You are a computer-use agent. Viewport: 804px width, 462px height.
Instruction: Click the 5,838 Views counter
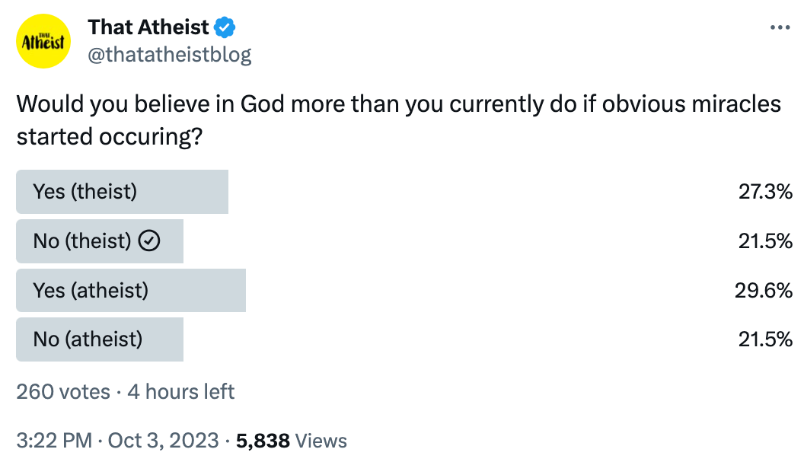292,441
